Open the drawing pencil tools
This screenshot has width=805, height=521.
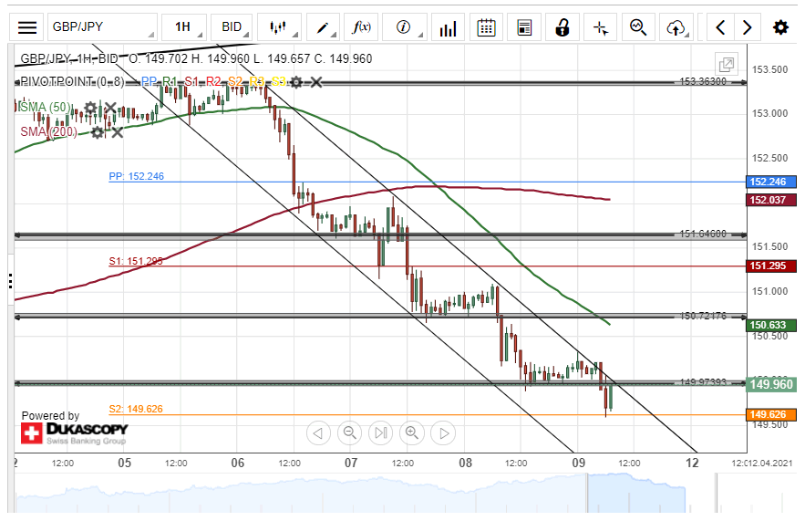tap(323, 27)
